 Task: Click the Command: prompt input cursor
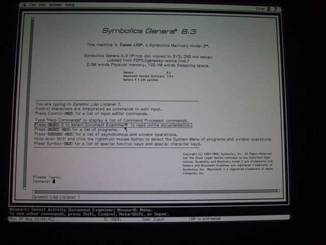54,182
